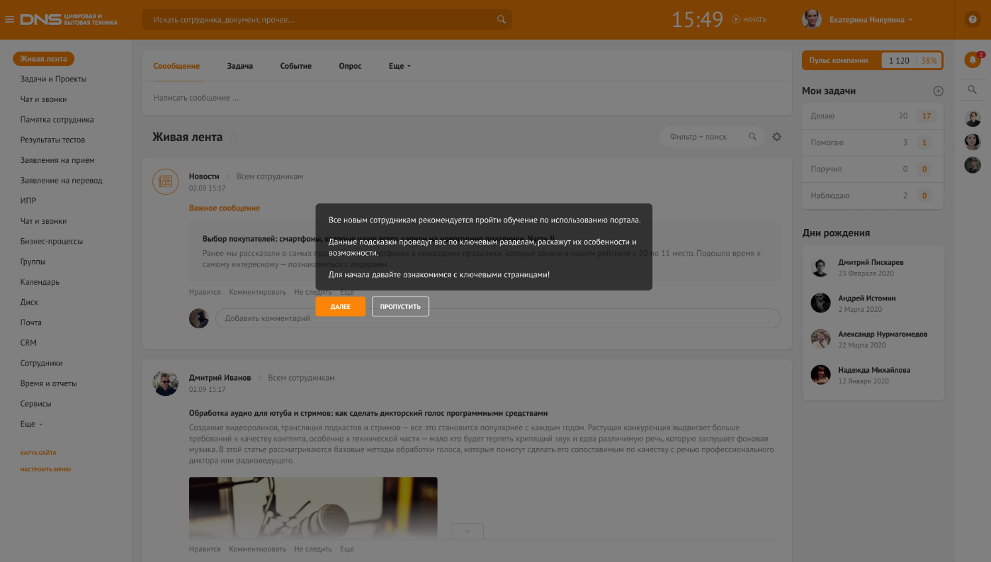991x562 pixels.
Task: Click the search magnifier in top bar
Action: coord(501,20)
